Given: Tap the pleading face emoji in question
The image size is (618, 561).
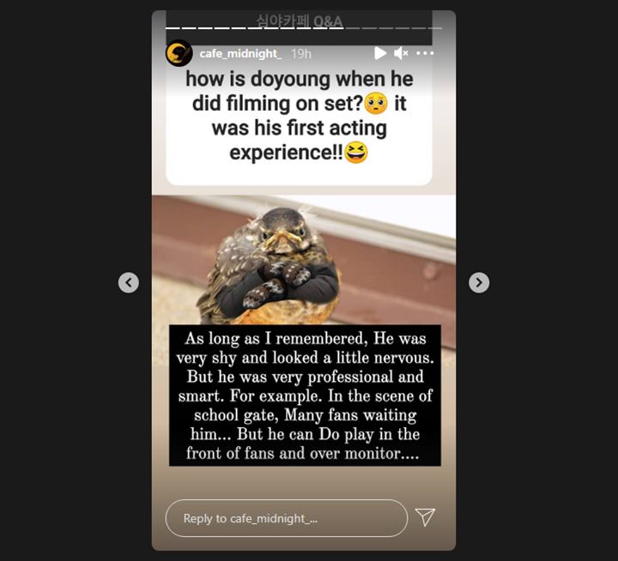Looking at the screenshot, I should click(x=377, y=103).
